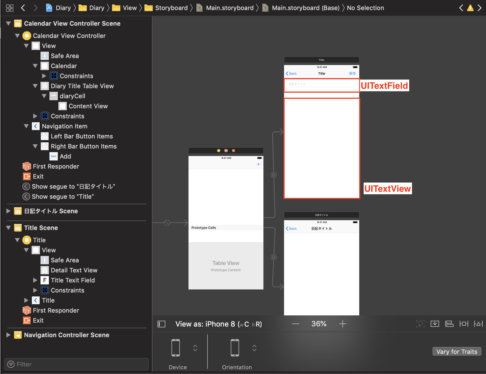Viewport: 486px width, 374px height.
Task: Click the yellow warning triangle icon
Action: click(x=470, y=8)
